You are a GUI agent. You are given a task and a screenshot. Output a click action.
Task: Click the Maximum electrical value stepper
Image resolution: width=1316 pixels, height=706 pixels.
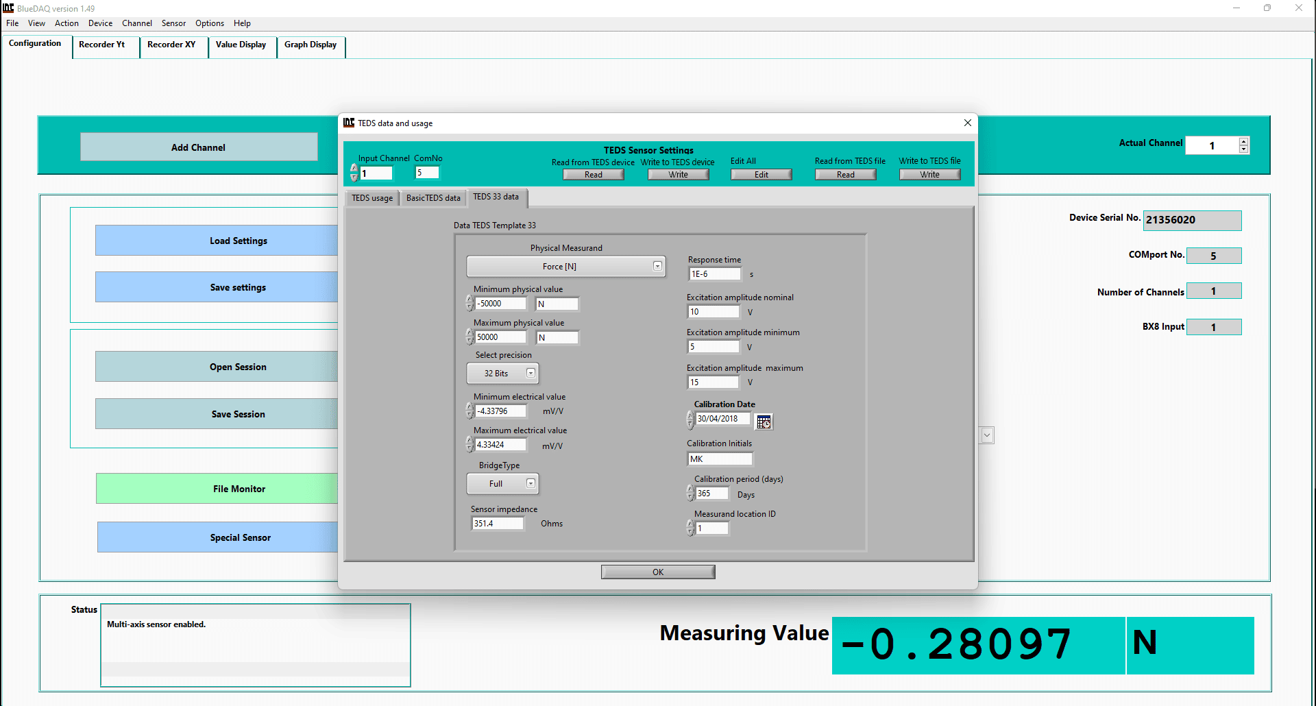pyautogui.click(x=470, y=444)
